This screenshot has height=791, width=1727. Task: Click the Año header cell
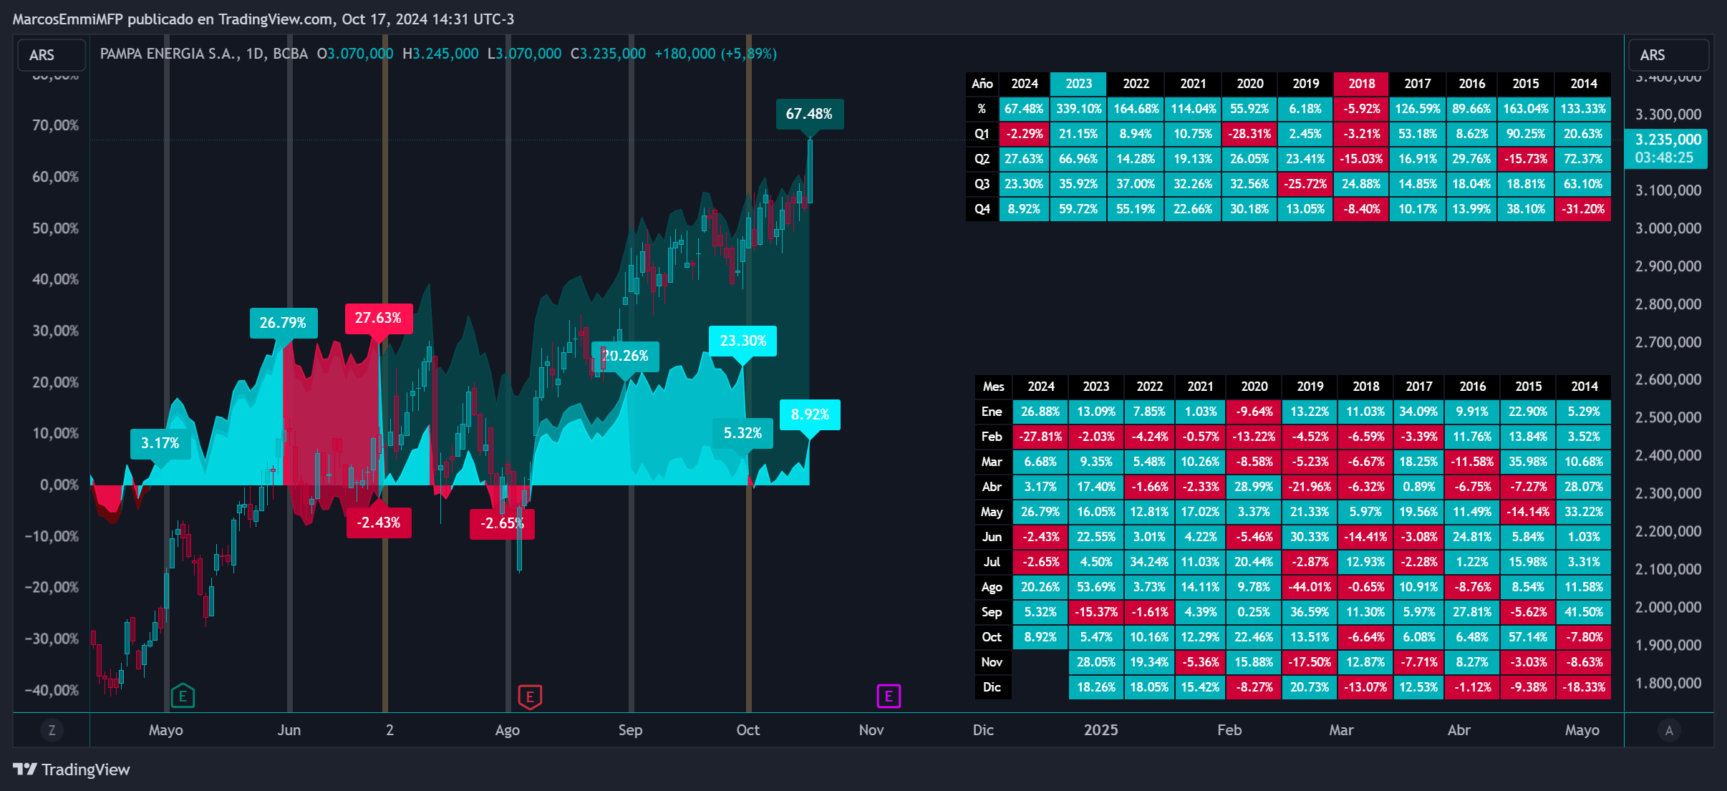coord(982,84)
